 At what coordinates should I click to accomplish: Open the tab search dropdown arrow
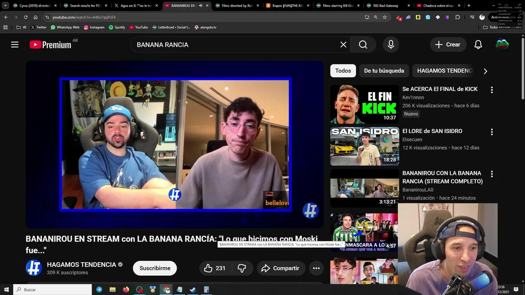(5, 6)
